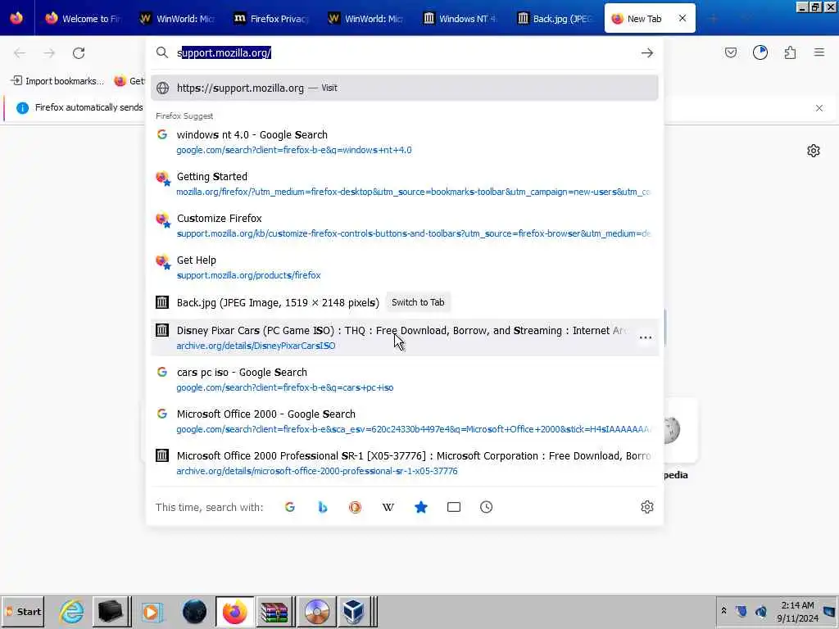Select windows nt 4.0 Google Search suggestion
This screenshot has width=839, height=629.
[405, 142]
